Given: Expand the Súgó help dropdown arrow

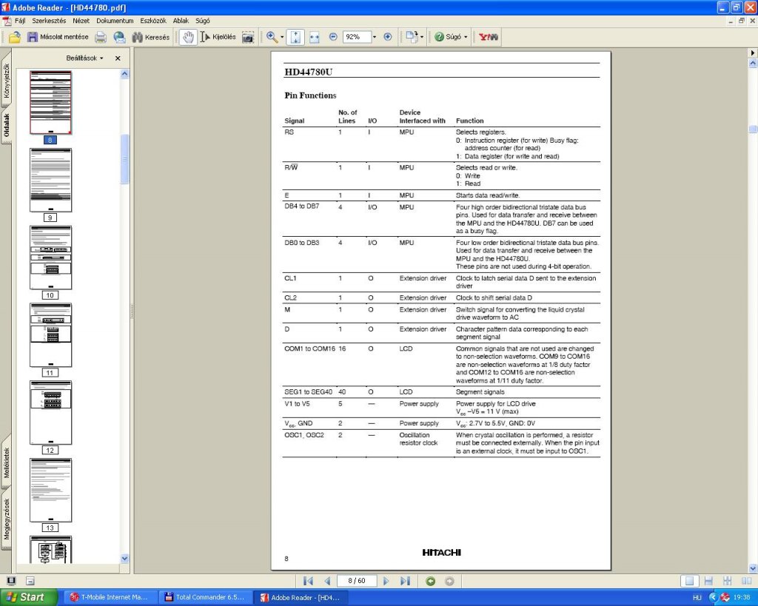Looking at the screenshot, I should click(x=466, y=37).
